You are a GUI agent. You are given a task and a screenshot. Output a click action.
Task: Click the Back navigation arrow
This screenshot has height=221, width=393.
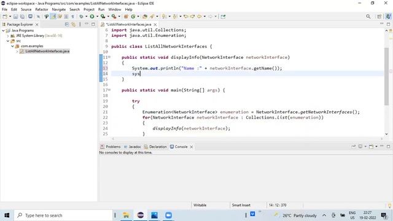pos(199,17)
